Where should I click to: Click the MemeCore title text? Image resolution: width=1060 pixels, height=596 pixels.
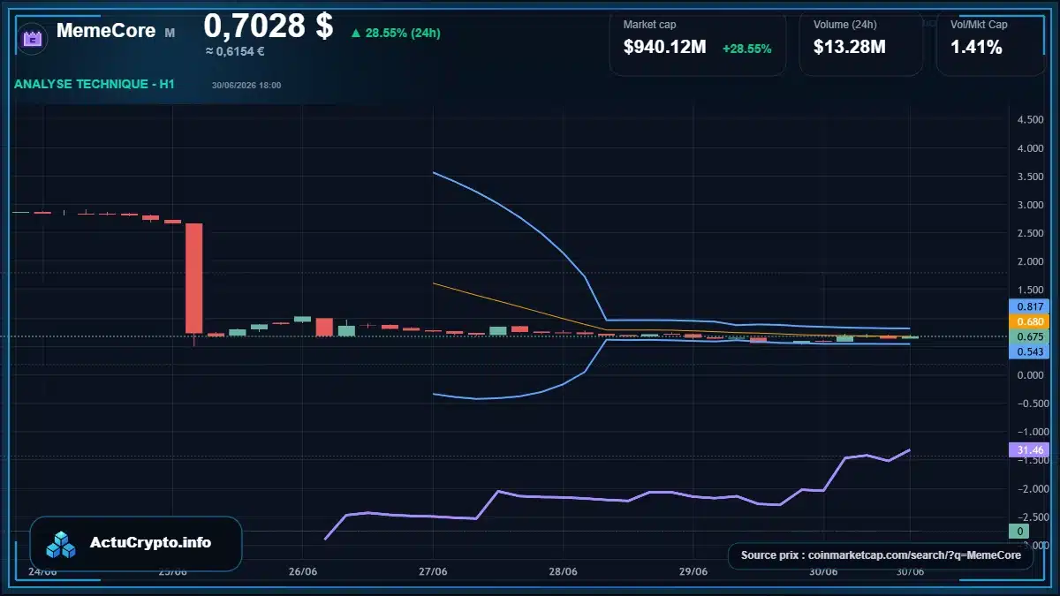[106, 31]
